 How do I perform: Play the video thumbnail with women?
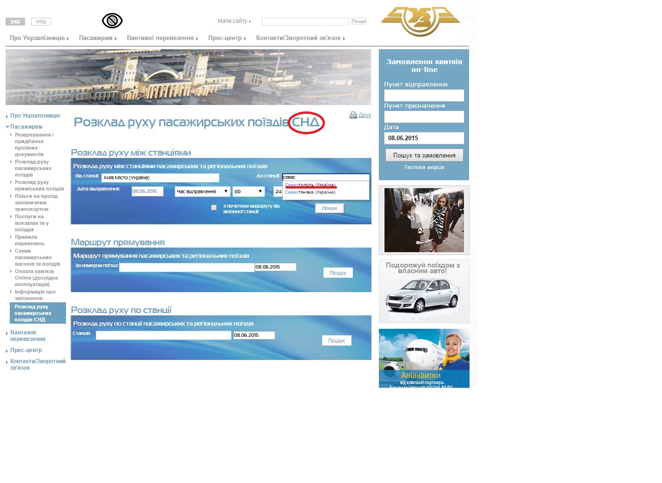pos(424,220)
